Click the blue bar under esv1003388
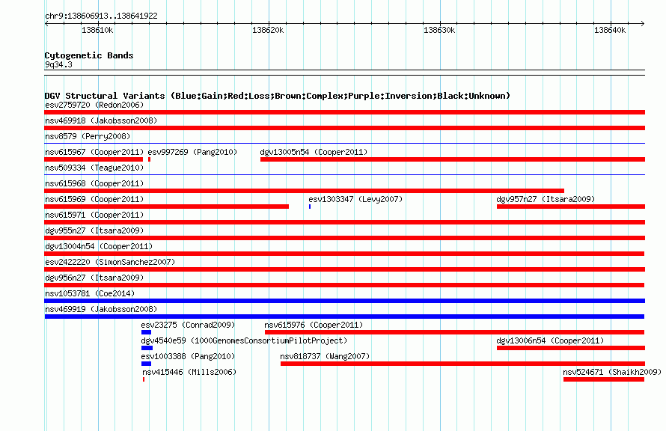Image resolution: width=666 pixels, height=431 pixels. pyautogui.click(x=146, y=364)
